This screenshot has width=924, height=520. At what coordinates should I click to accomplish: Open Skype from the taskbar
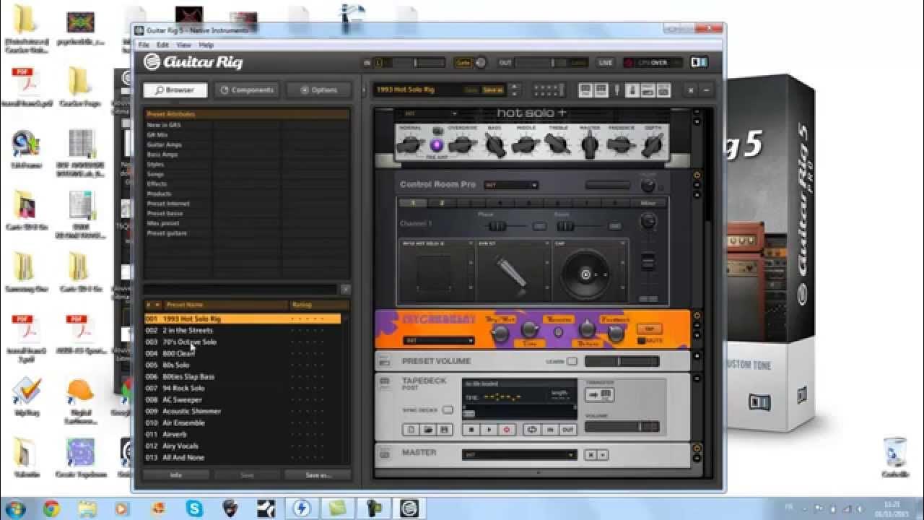coord(194,508)
